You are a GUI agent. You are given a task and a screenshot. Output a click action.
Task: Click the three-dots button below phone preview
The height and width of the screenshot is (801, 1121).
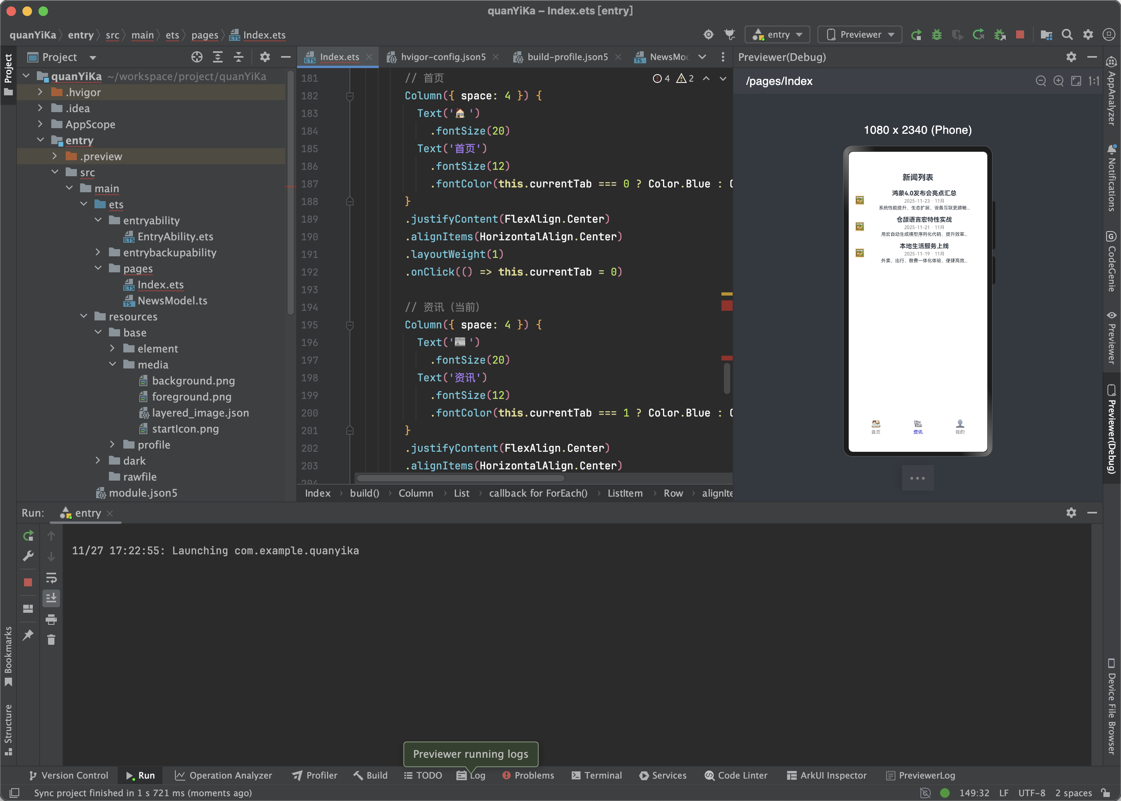[x=917, y=478]
